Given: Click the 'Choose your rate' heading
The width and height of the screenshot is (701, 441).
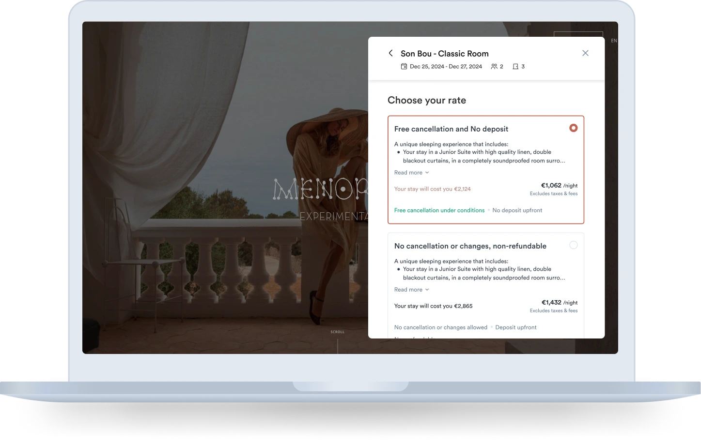Looking at the screenshot, I should coord(426,100).
